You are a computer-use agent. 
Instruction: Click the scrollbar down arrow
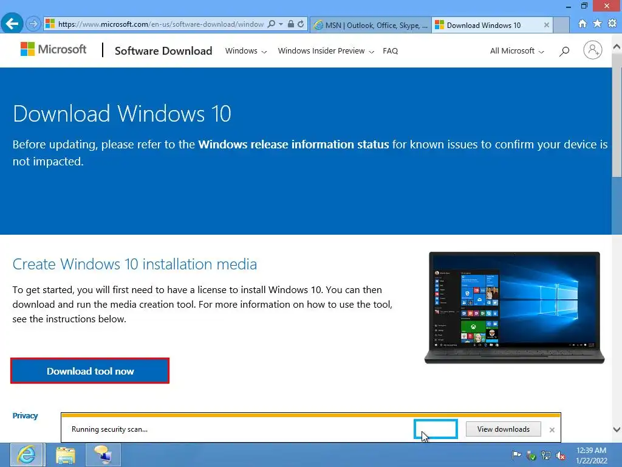click(617, 429)
